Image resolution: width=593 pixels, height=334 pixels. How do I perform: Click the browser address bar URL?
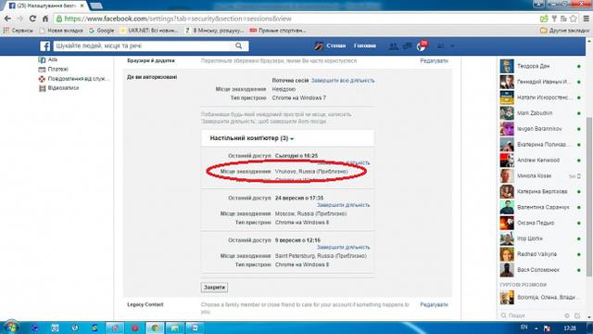(x=178, y=19)
